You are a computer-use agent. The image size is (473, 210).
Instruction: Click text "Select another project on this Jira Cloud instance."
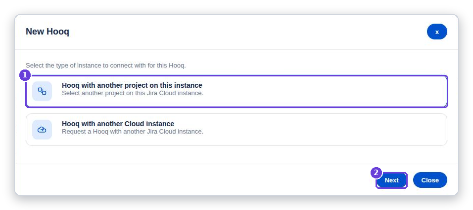[x=133, y=93]
